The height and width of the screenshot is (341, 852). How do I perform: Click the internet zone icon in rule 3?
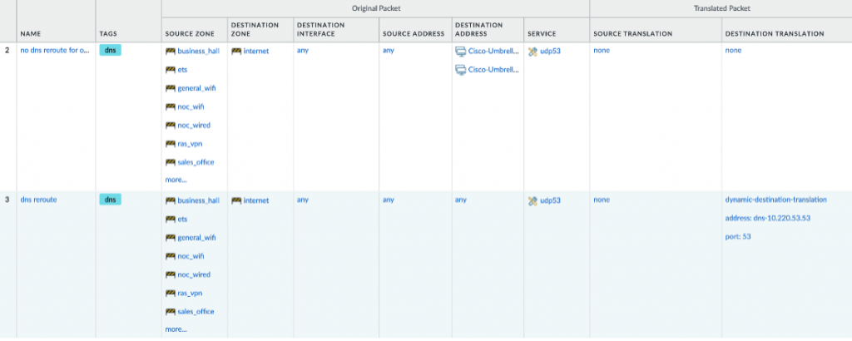tap(236, 200)
